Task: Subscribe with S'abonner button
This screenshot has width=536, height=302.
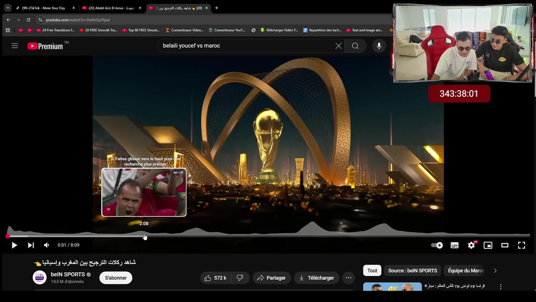Action: (x=116, y=278)
